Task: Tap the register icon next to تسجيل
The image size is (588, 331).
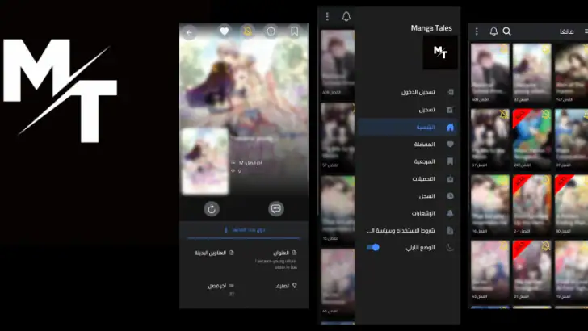Action: point(450,110)
